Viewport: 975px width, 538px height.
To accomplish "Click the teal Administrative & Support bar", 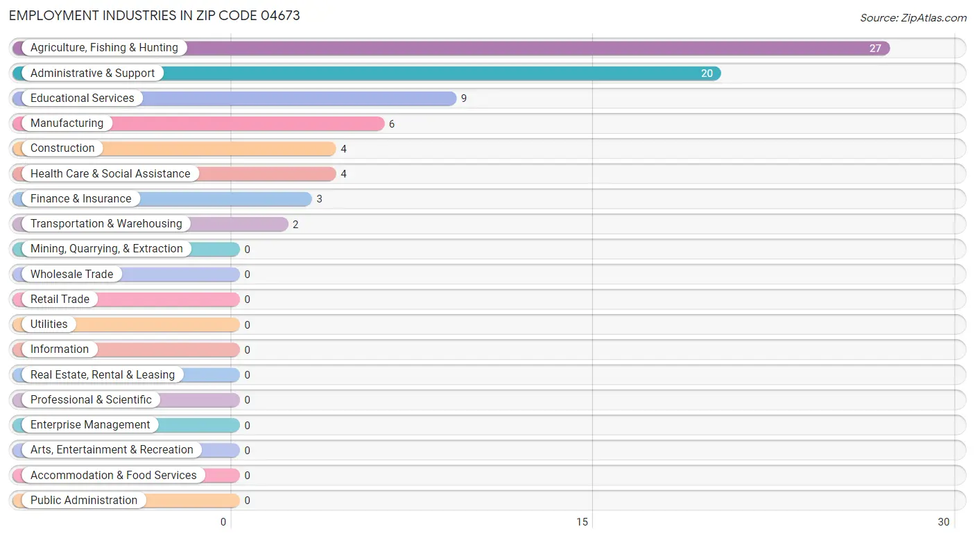I will tap(367, 73).
